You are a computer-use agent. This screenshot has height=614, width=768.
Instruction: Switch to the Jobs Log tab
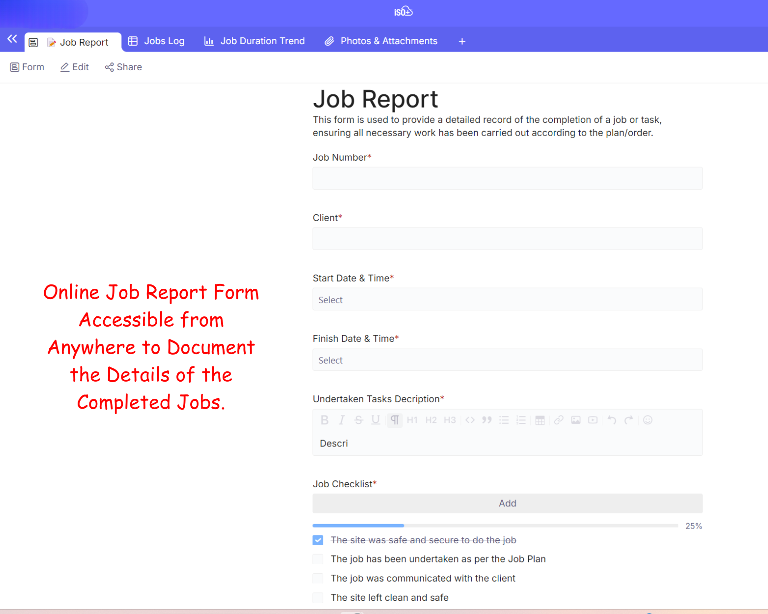point(156,41)
